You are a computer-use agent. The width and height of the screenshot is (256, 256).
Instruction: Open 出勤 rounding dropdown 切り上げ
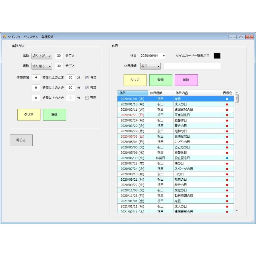click(42, 56)
